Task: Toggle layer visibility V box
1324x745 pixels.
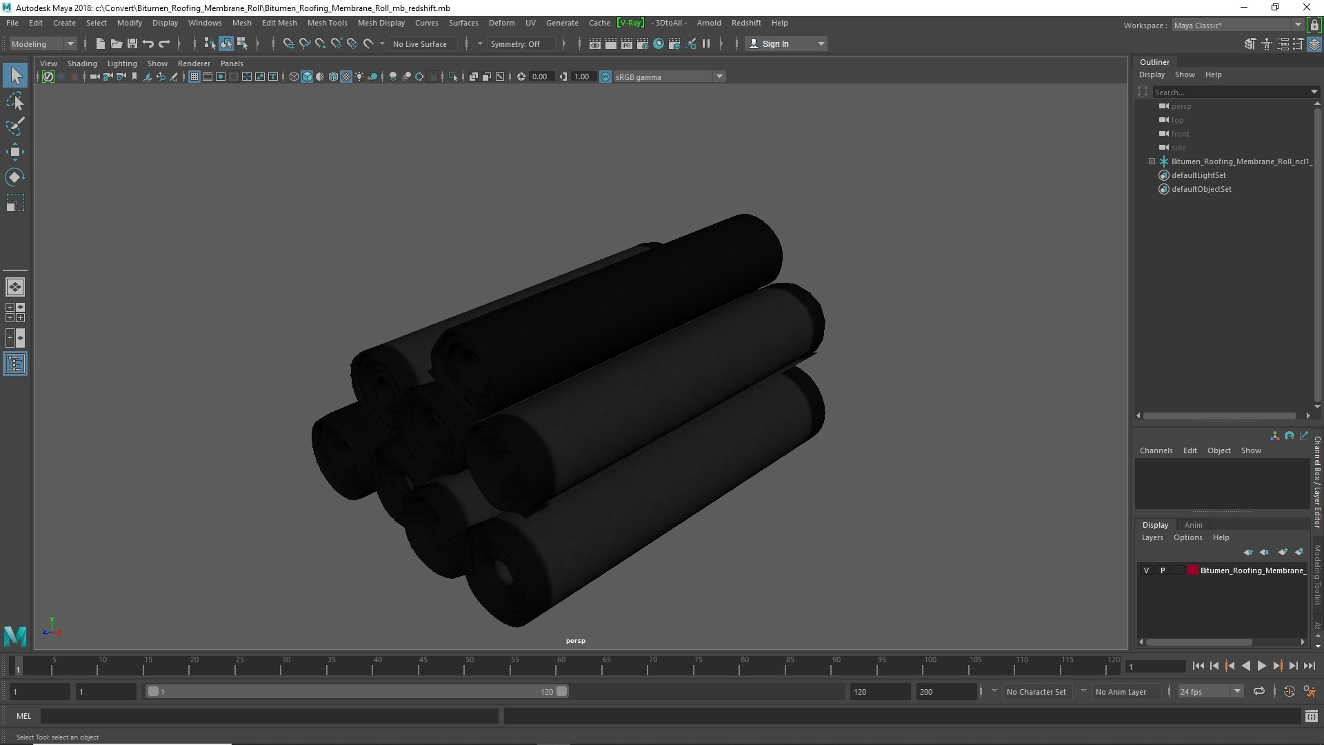Action: pos(1146,570)
